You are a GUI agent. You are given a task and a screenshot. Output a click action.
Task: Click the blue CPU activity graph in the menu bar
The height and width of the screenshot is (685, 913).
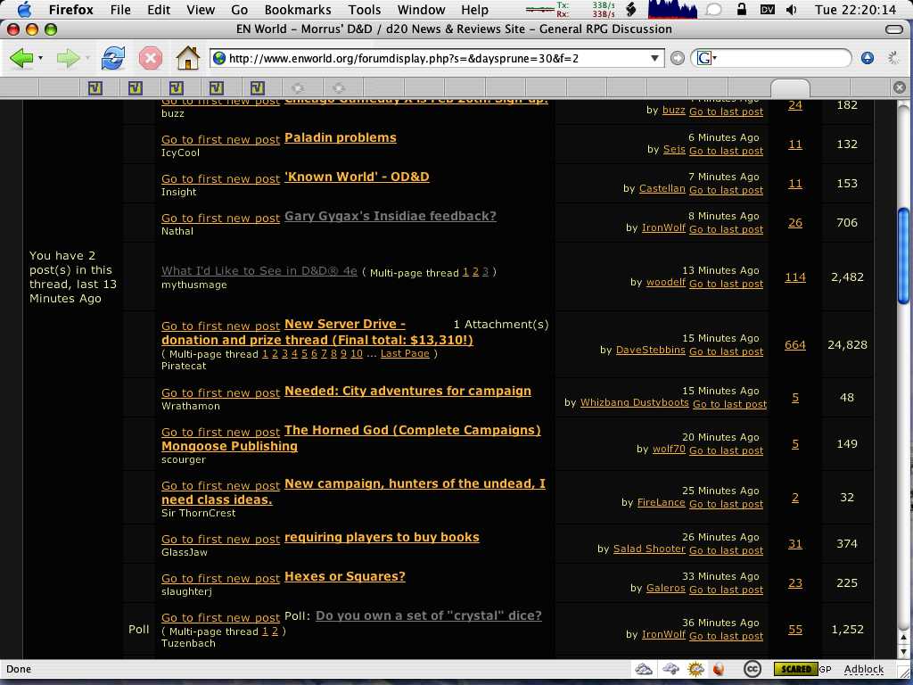pos(672,9)
